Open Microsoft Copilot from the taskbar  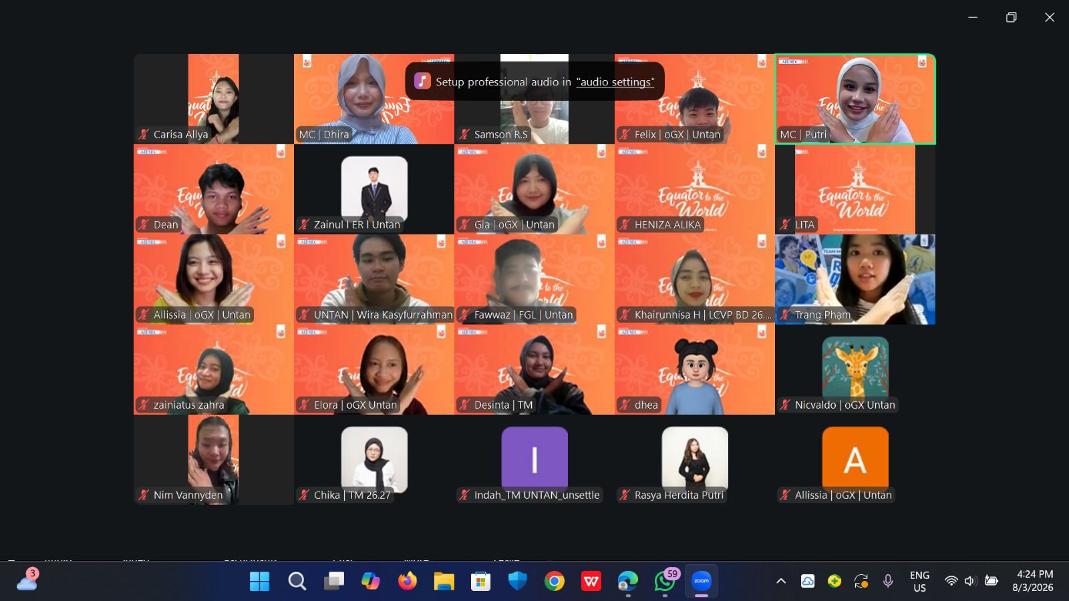[x=370, y=581]
